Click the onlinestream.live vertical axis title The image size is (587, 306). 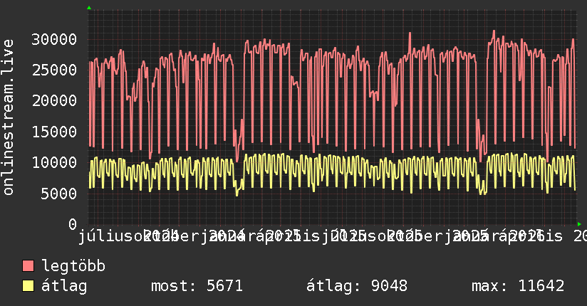click(8, 117)
